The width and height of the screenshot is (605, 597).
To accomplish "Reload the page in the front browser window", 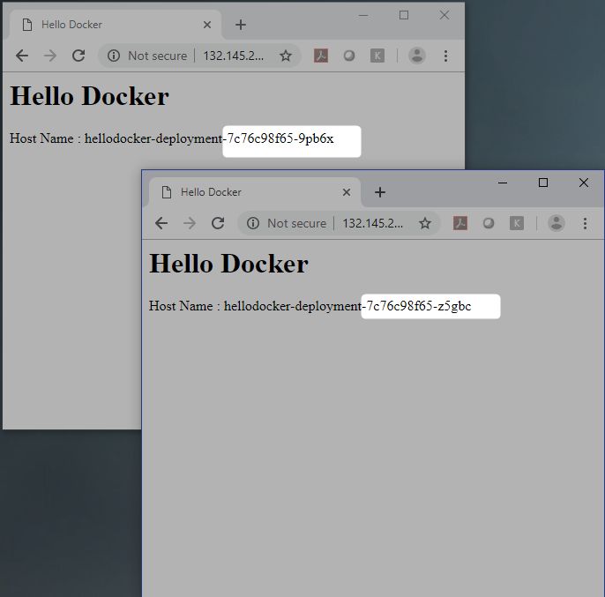I will coord(218,223).
